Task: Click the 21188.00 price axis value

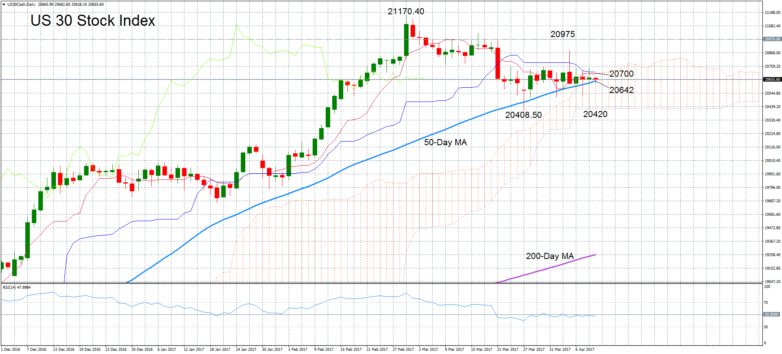Action: pyautogui.click(x=772, y=13)
